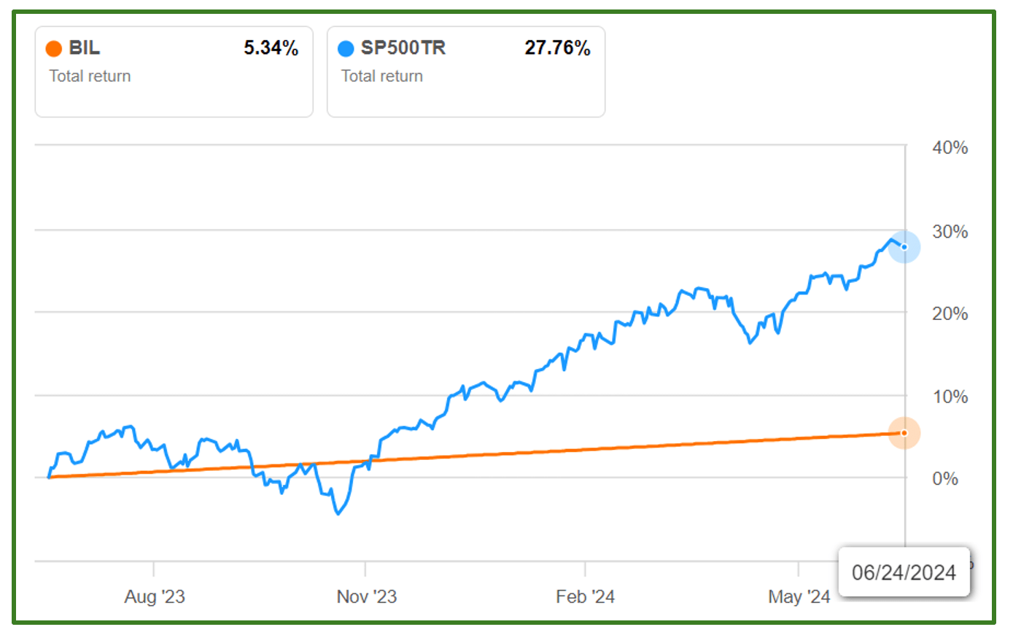Click 'Total return' text under BIL

click(90, 76)
